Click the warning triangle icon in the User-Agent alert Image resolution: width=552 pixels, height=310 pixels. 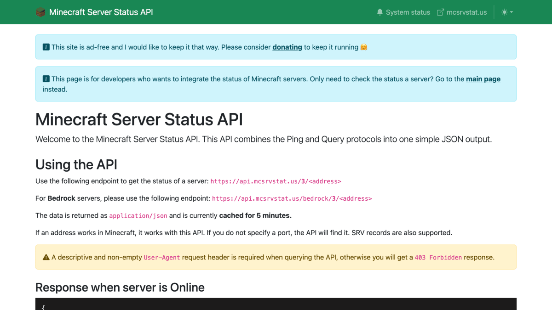click(46, 257)
